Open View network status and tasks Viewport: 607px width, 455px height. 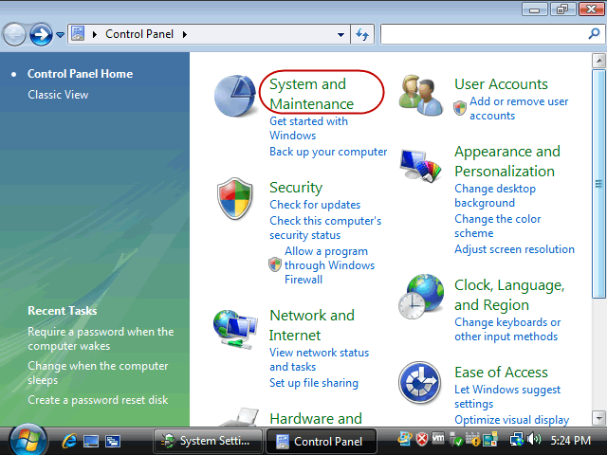(x=319, y=359)
